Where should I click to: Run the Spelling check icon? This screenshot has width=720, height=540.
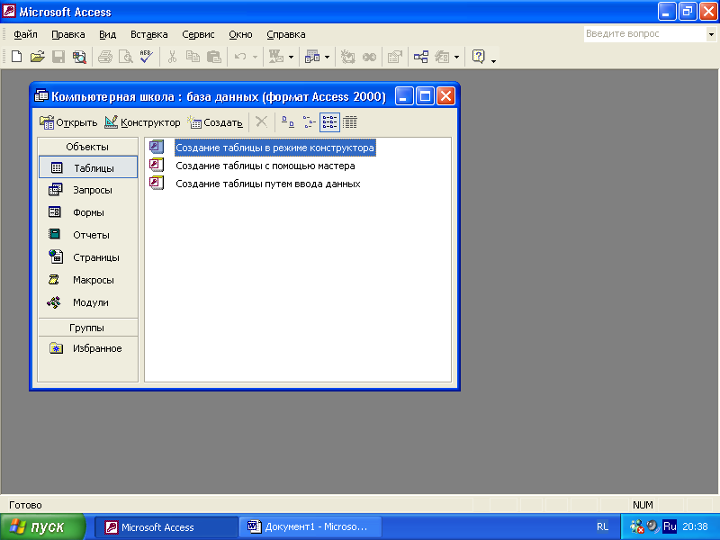147,57
